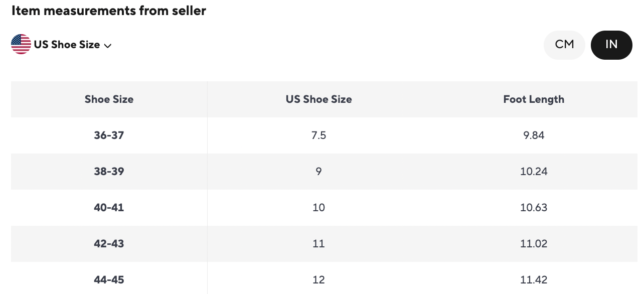The height and width of the screenshot is (294, 644).
Task: Click the Foot Length column header
Action: 533,99
